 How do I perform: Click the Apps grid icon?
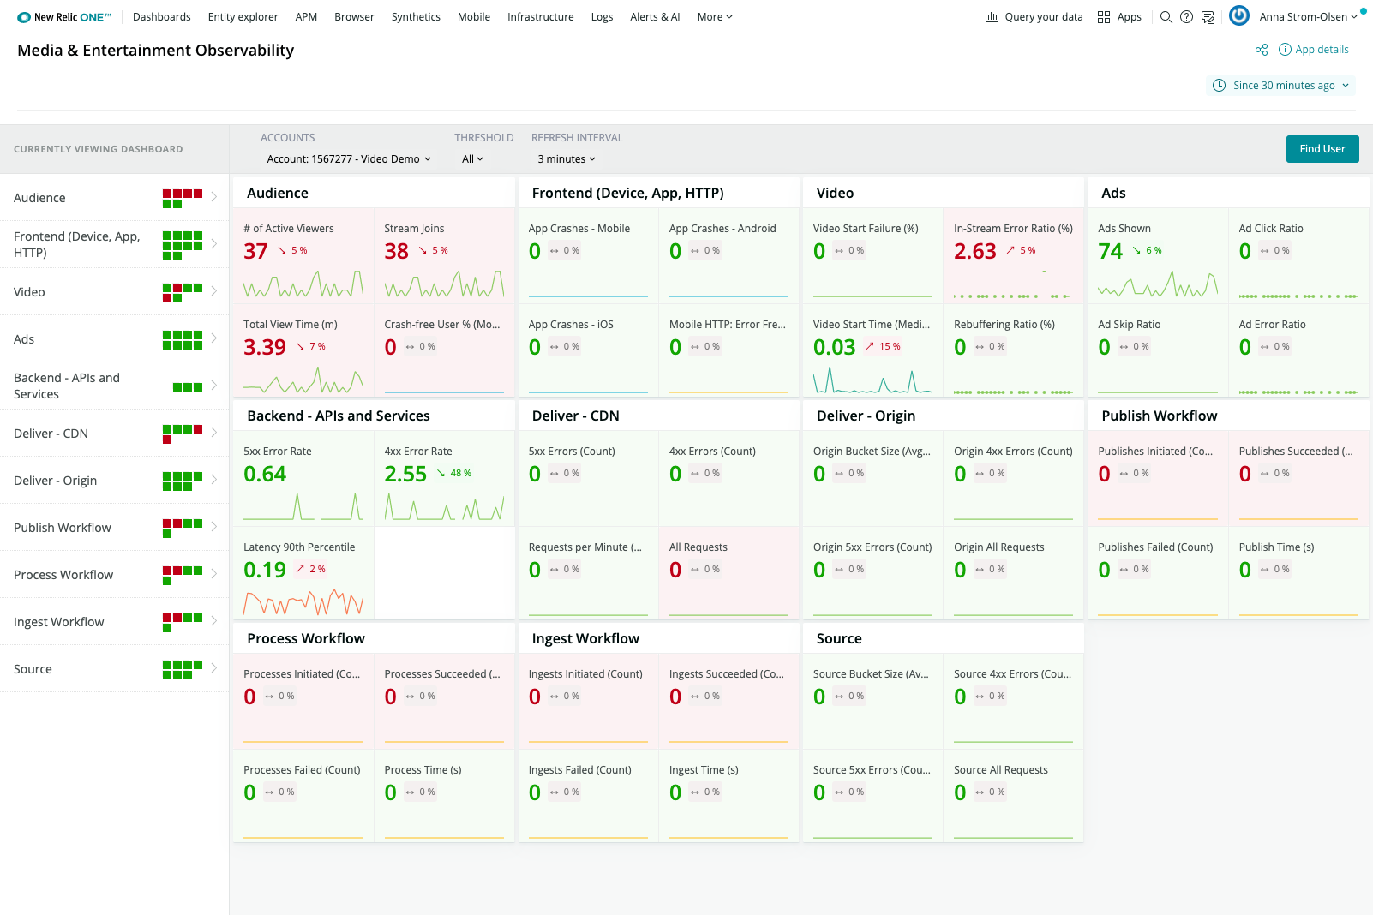point(1103,16)
